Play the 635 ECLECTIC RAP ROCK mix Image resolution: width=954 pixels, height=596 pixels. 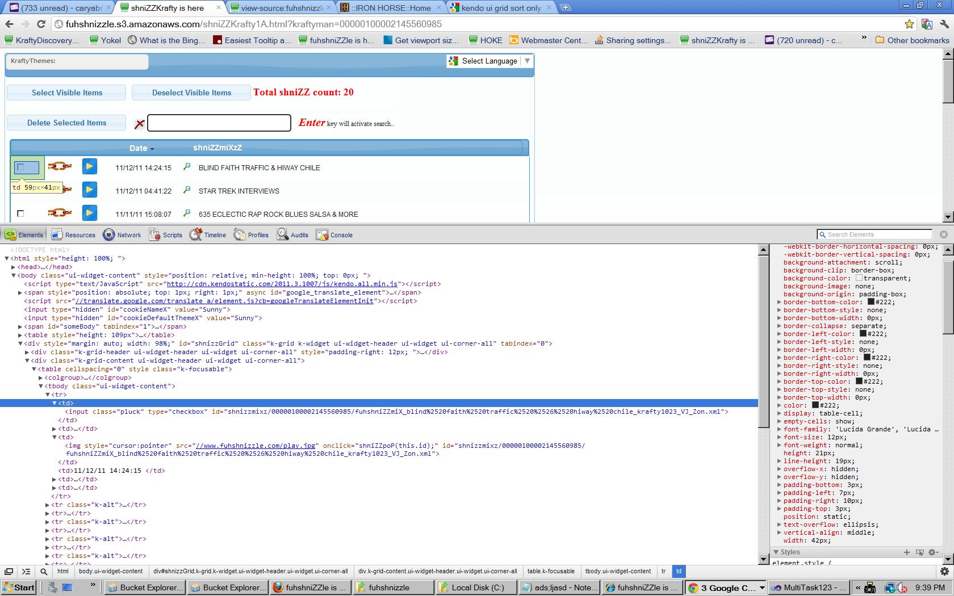[x=89, y=213]
